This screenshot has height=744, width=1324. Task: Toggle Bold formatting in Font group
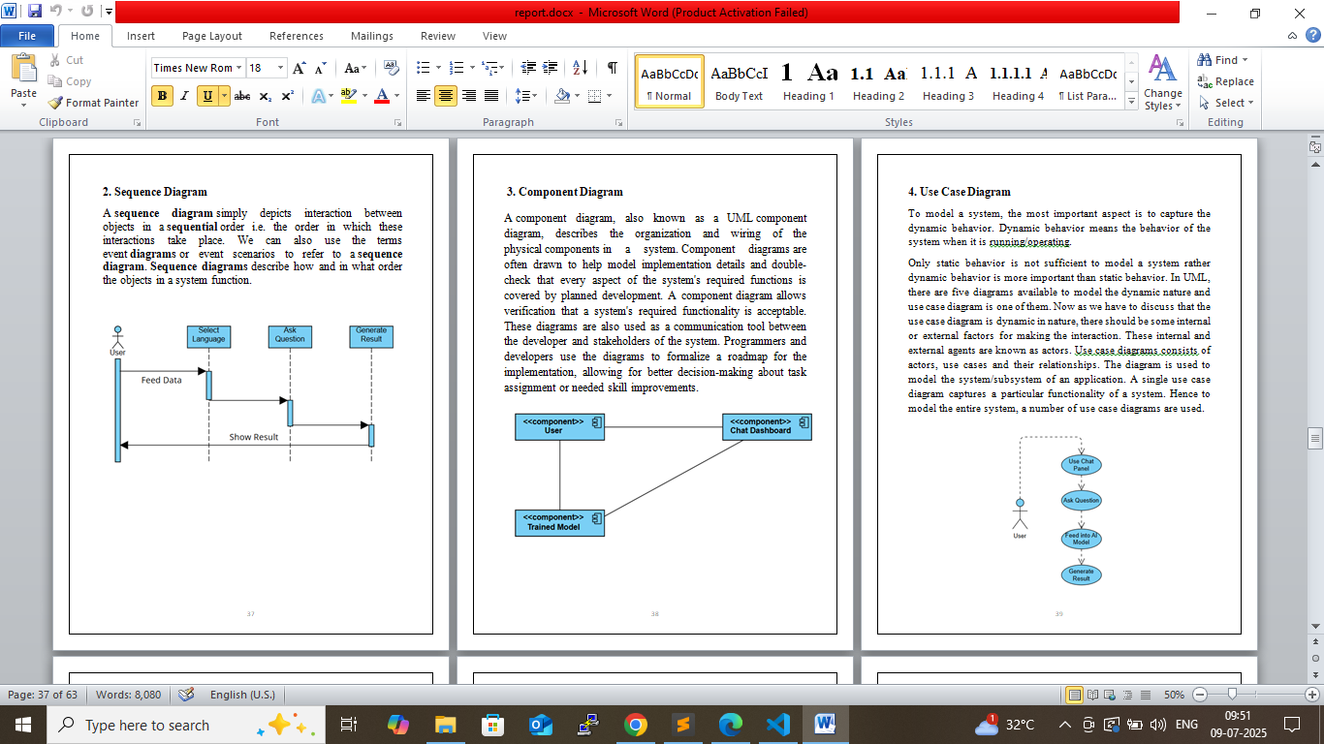coord(162,96)
